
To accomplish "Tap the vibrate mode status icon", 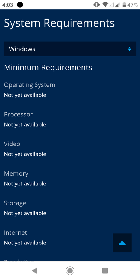I will (x=97, y=5).
